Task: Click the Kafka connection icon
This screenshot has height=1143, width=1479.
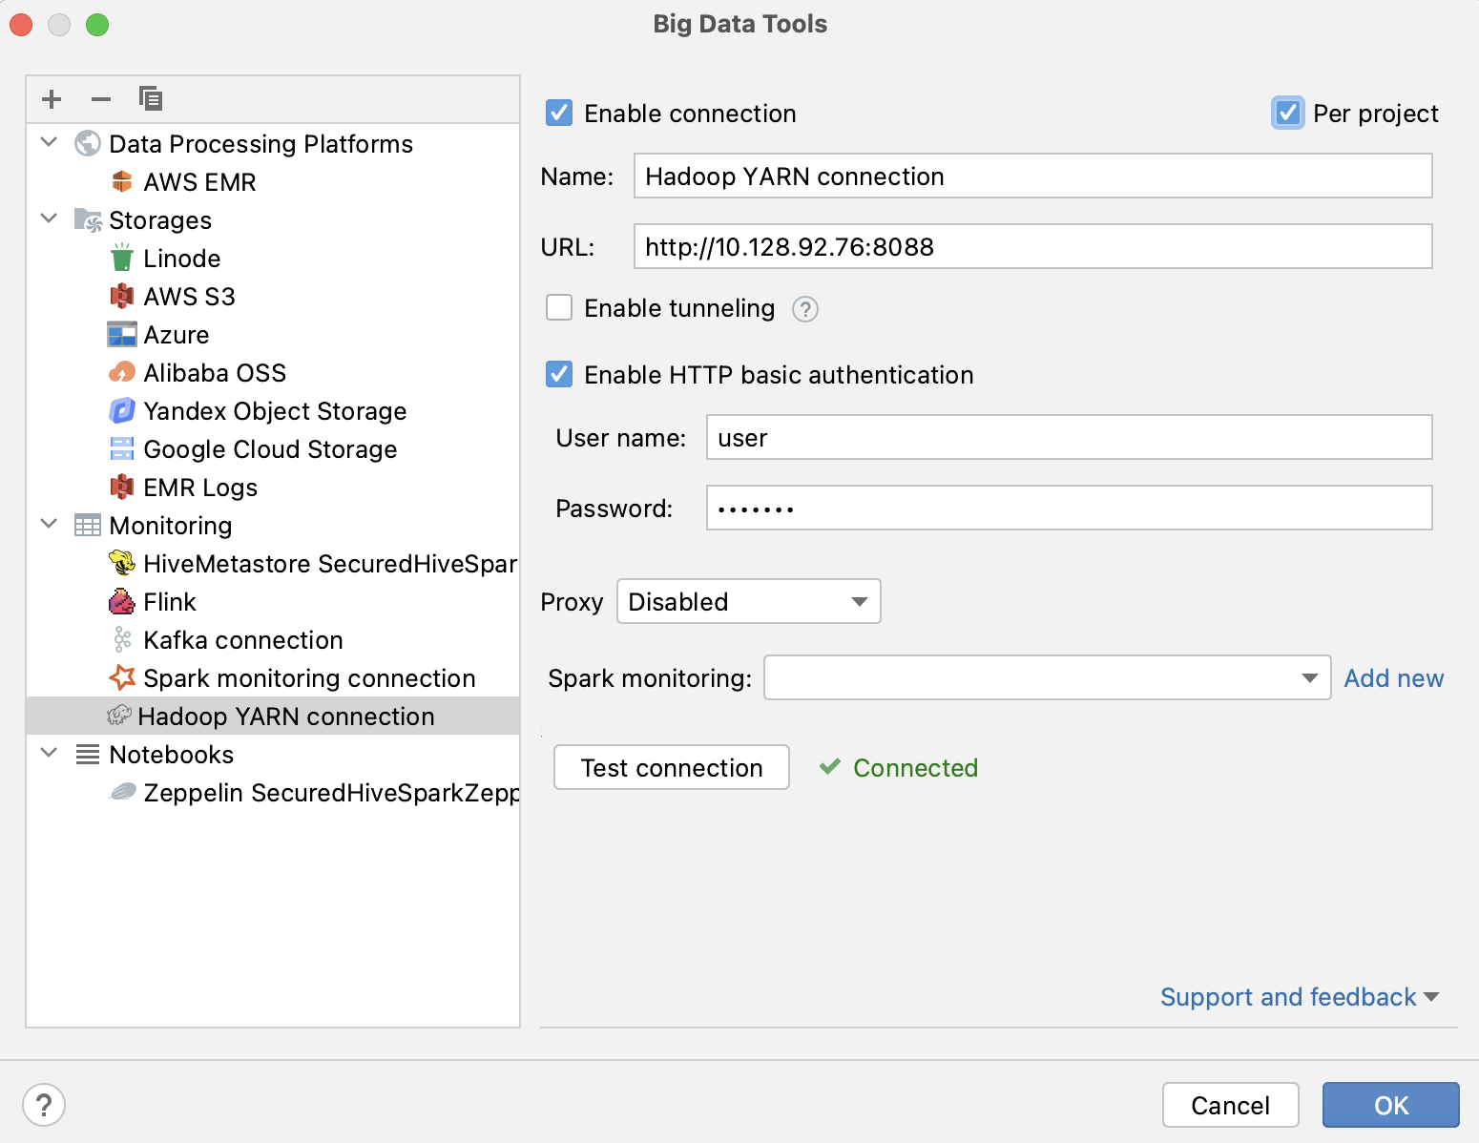Action: point(123,639)
